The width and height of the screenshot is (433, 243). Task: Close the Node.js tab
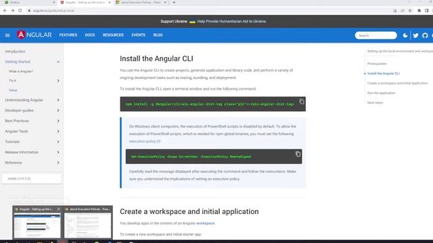[54, 3]
